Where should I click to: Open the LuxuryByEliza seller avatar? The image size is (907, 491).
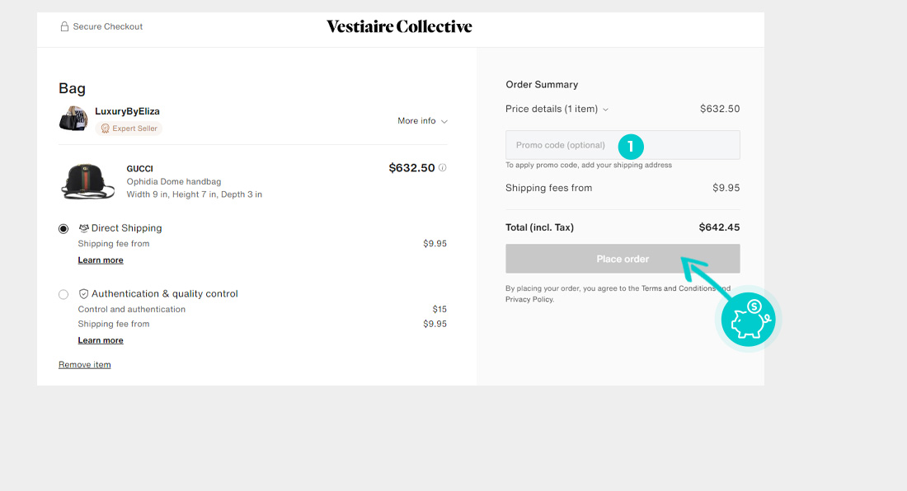point(73,119)
